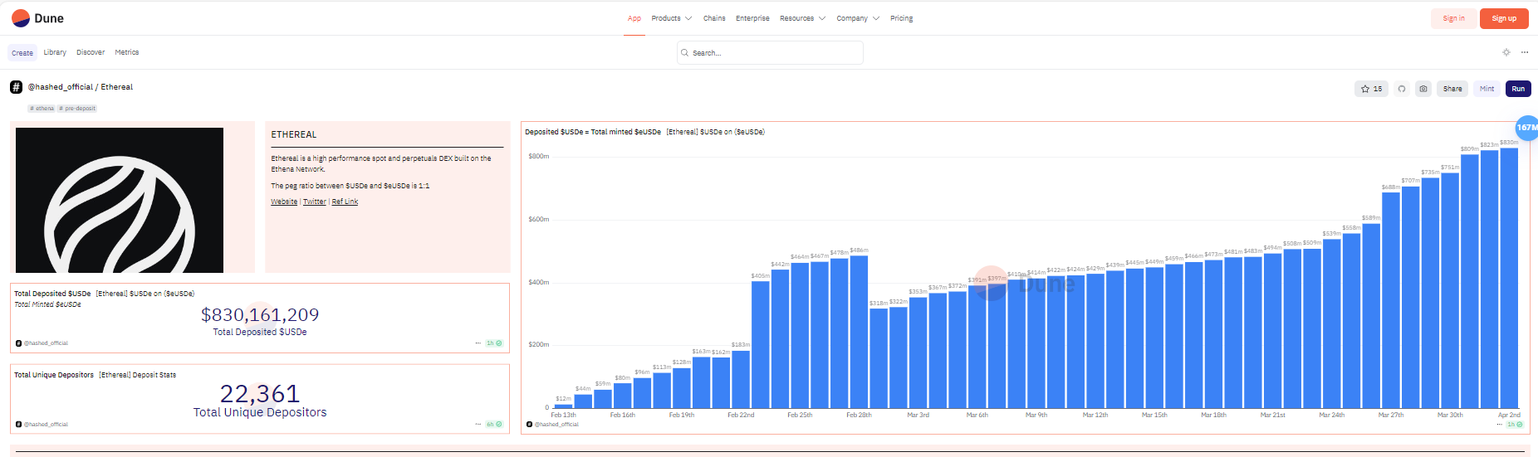Switch to the Library tab

(55, 52)
